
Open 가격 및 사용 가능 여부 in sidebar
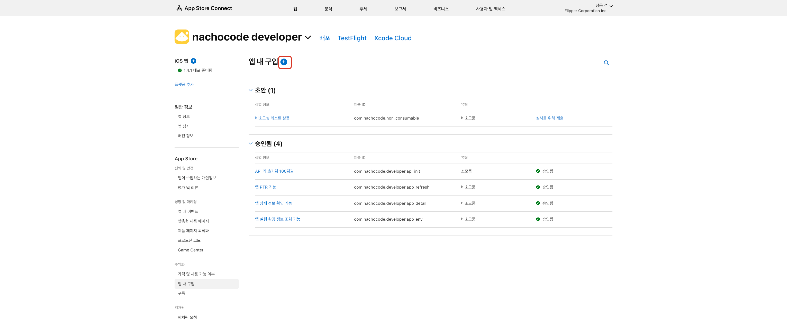click(x=196, y=274)
